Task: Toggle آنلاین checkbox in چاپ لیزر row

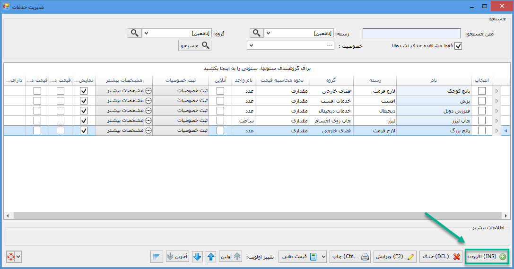Action: coord(220,121)
